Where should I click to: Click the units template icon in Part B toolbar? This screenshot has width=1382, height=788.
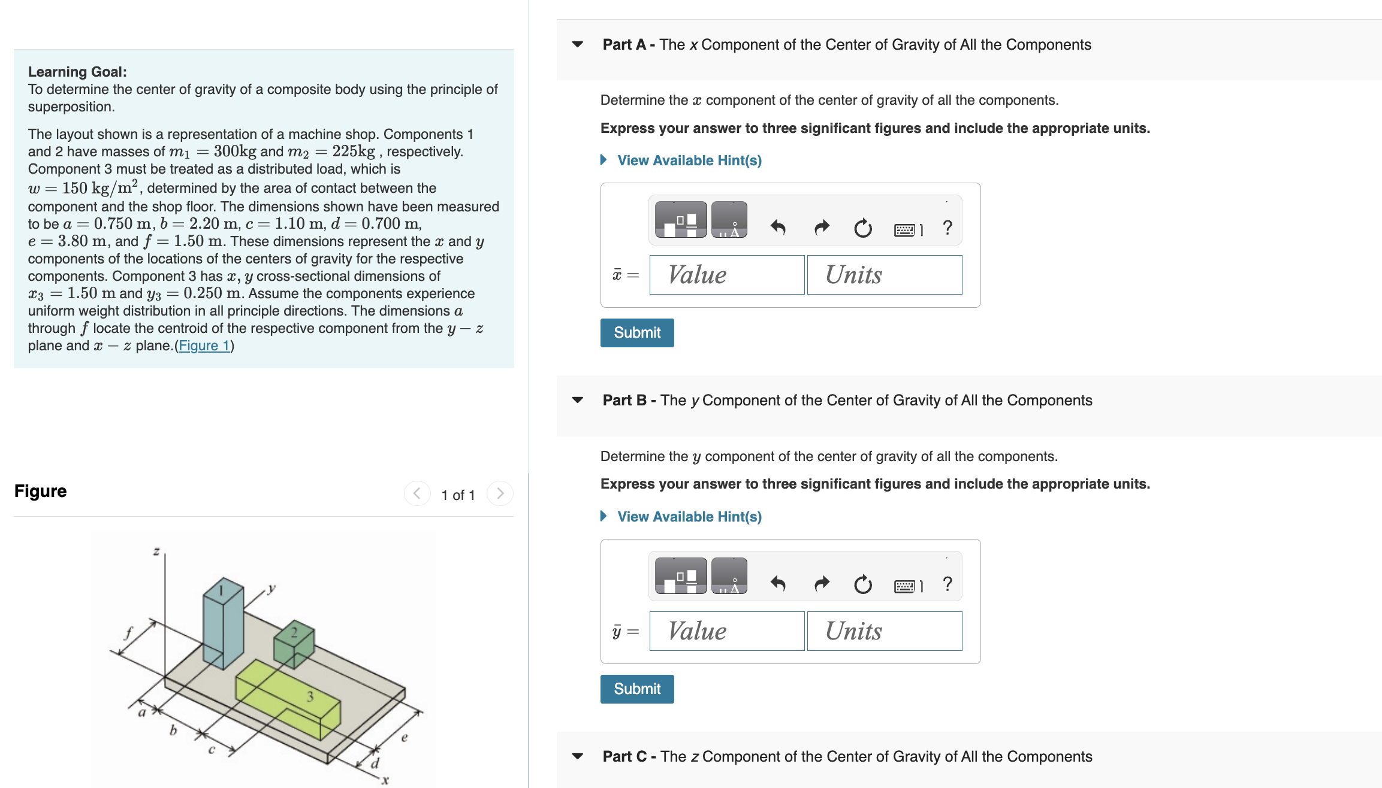click(x=731, y=577)
